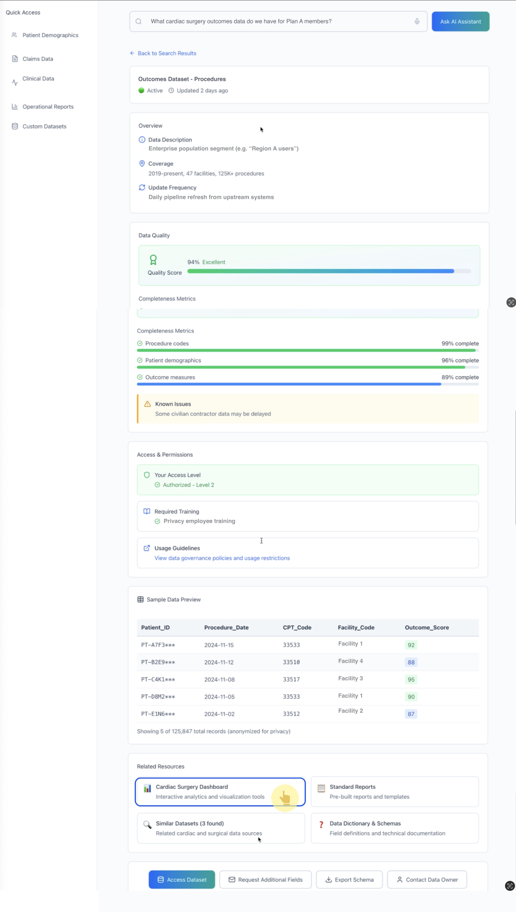Viewport: 516px width, 912px height.
Task: Click the Outcome_Score column header
Action: pos(427,627)
